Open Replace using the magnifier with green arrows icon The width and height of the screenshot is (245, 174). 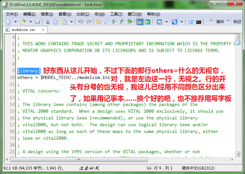point(129,22)
